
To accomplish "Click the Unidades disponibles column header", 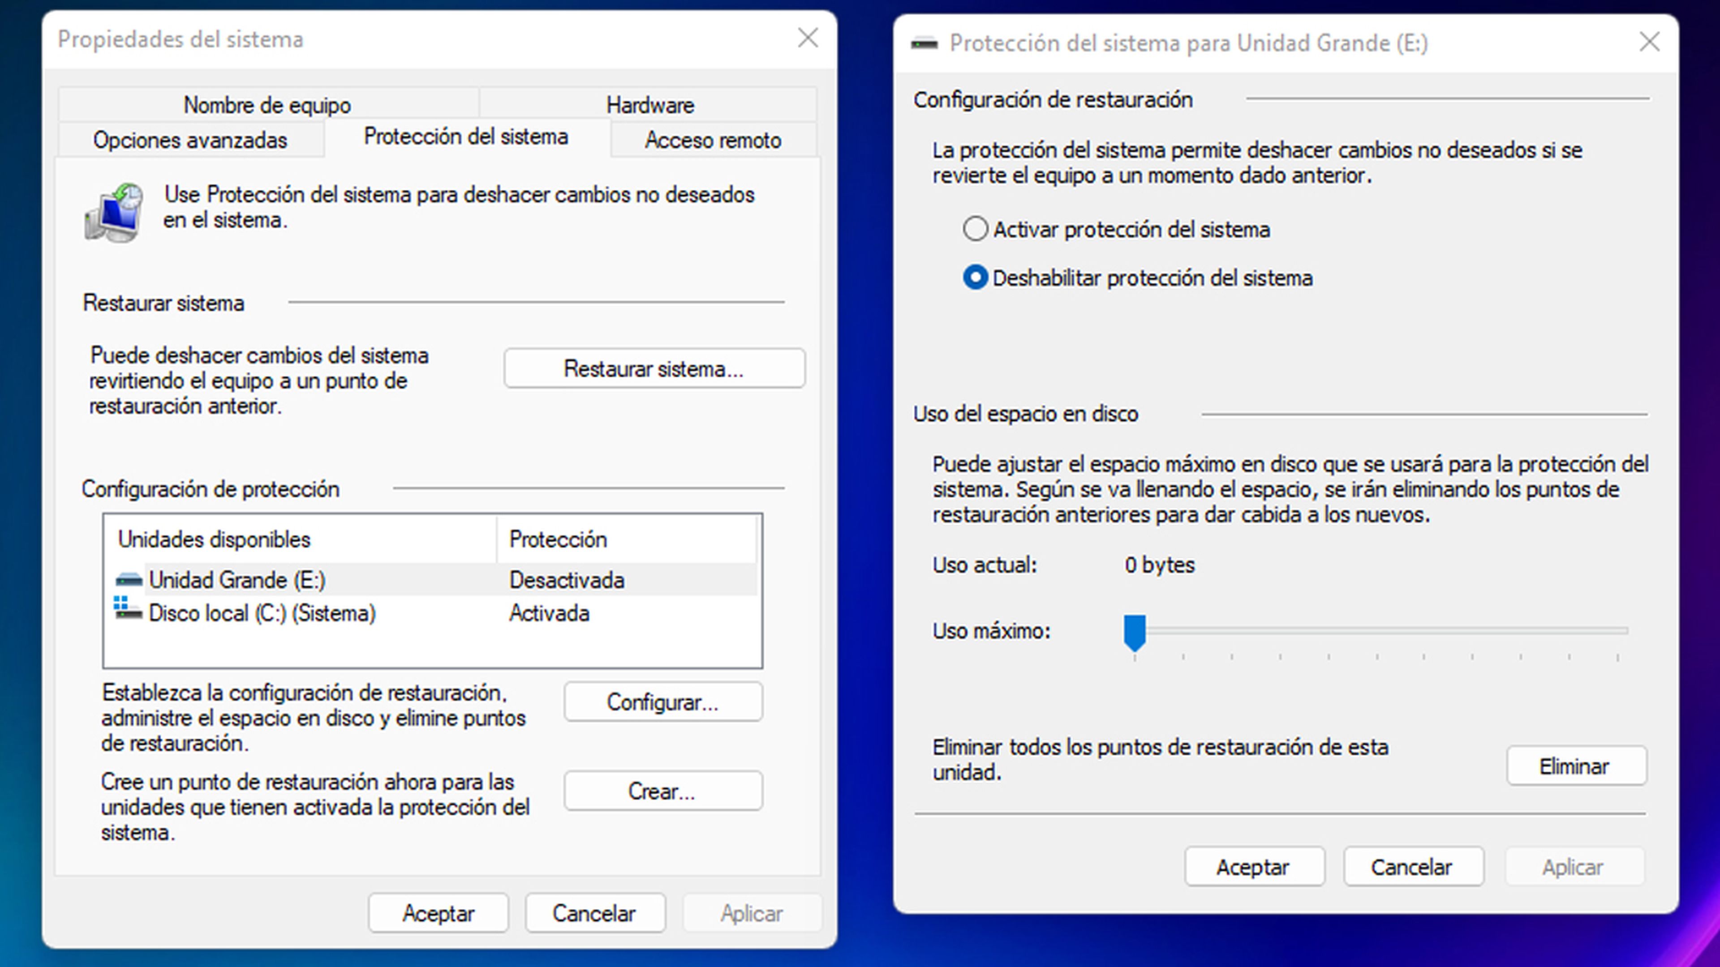I will (x=301, y=539).
